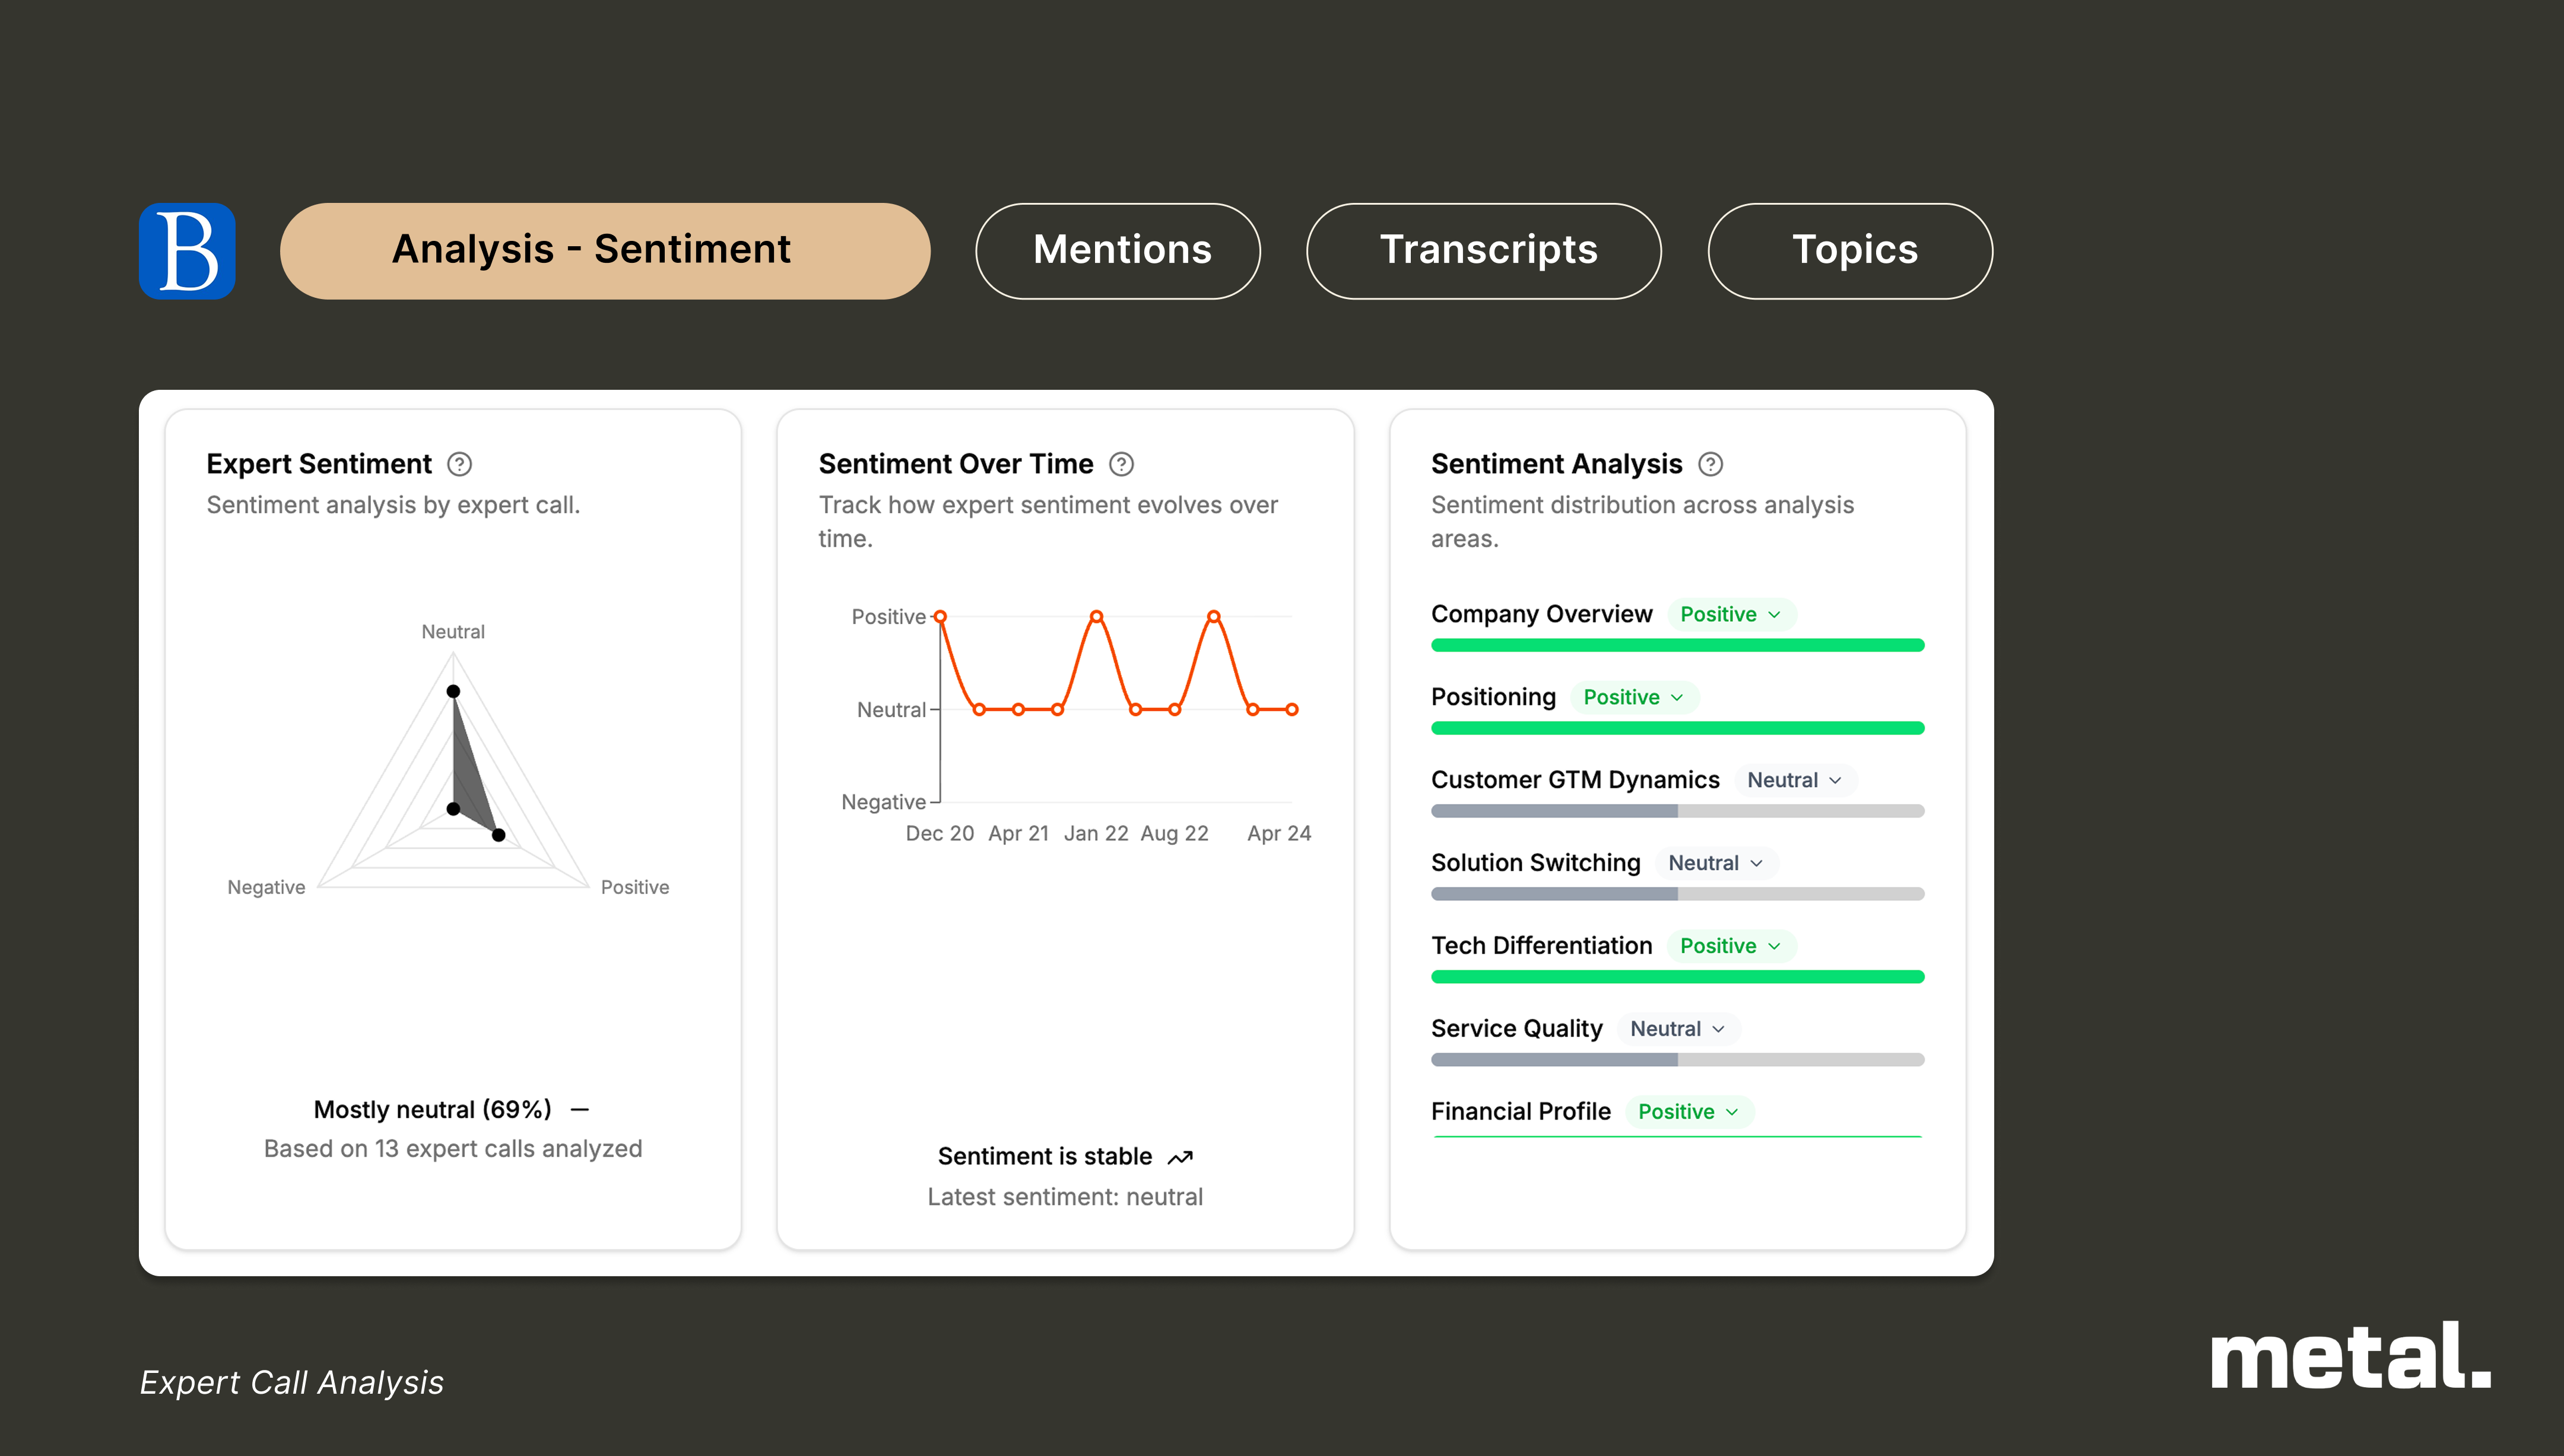Expand Tech Differentiation Positive dropdown
The image size is (2564, 1456).
pyautogui.click(x=1731, y=946)
